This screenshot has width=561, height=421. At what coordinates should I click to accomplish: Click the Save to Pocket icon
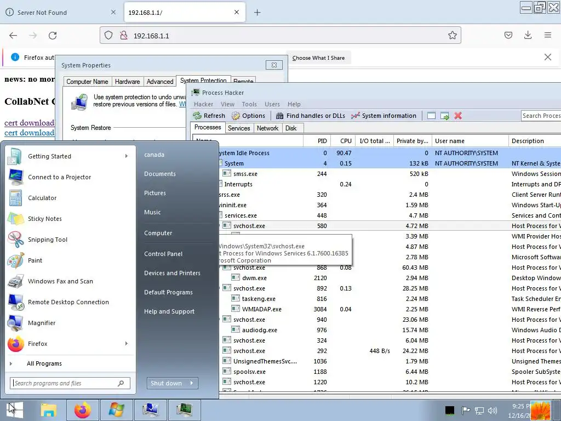pyautogui.click(x=508, y=35)
